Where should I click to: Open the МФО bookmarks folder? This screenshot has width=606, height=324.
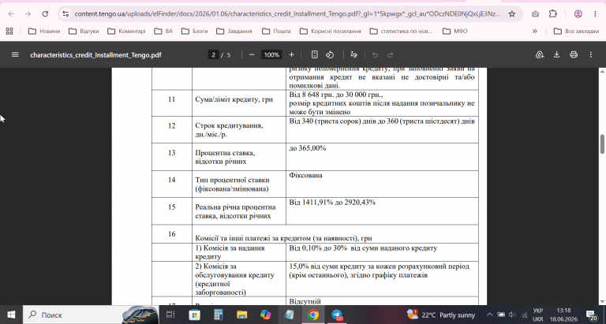coord(454,32)
